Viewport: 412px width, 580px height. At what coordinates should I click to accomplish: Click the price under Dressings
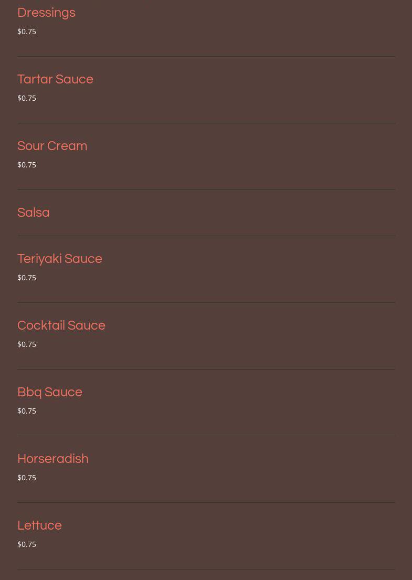click(x=27, y=31)
